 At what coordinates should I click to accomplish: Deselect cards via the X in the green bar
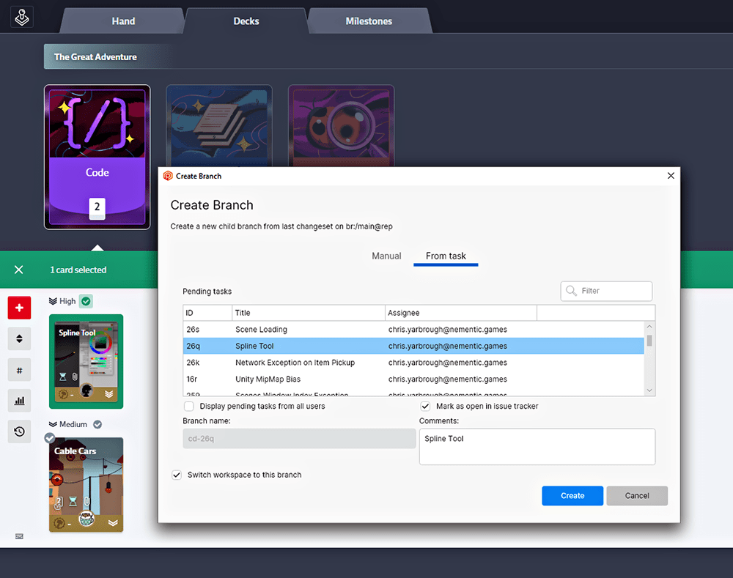coord(19,270)
